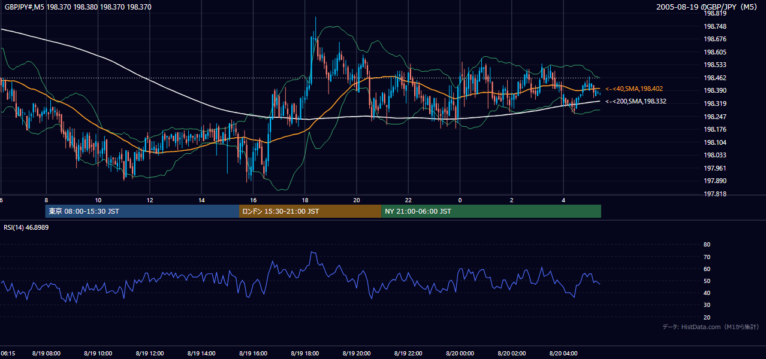Viewport: 766px width, 359px height.
Task: Click RSI scale value 60
Action: pyautogui.click(x=707, y=269)
